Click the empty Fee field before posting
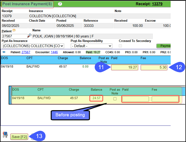This screenshot has height=142, width=186. (165, 99)
